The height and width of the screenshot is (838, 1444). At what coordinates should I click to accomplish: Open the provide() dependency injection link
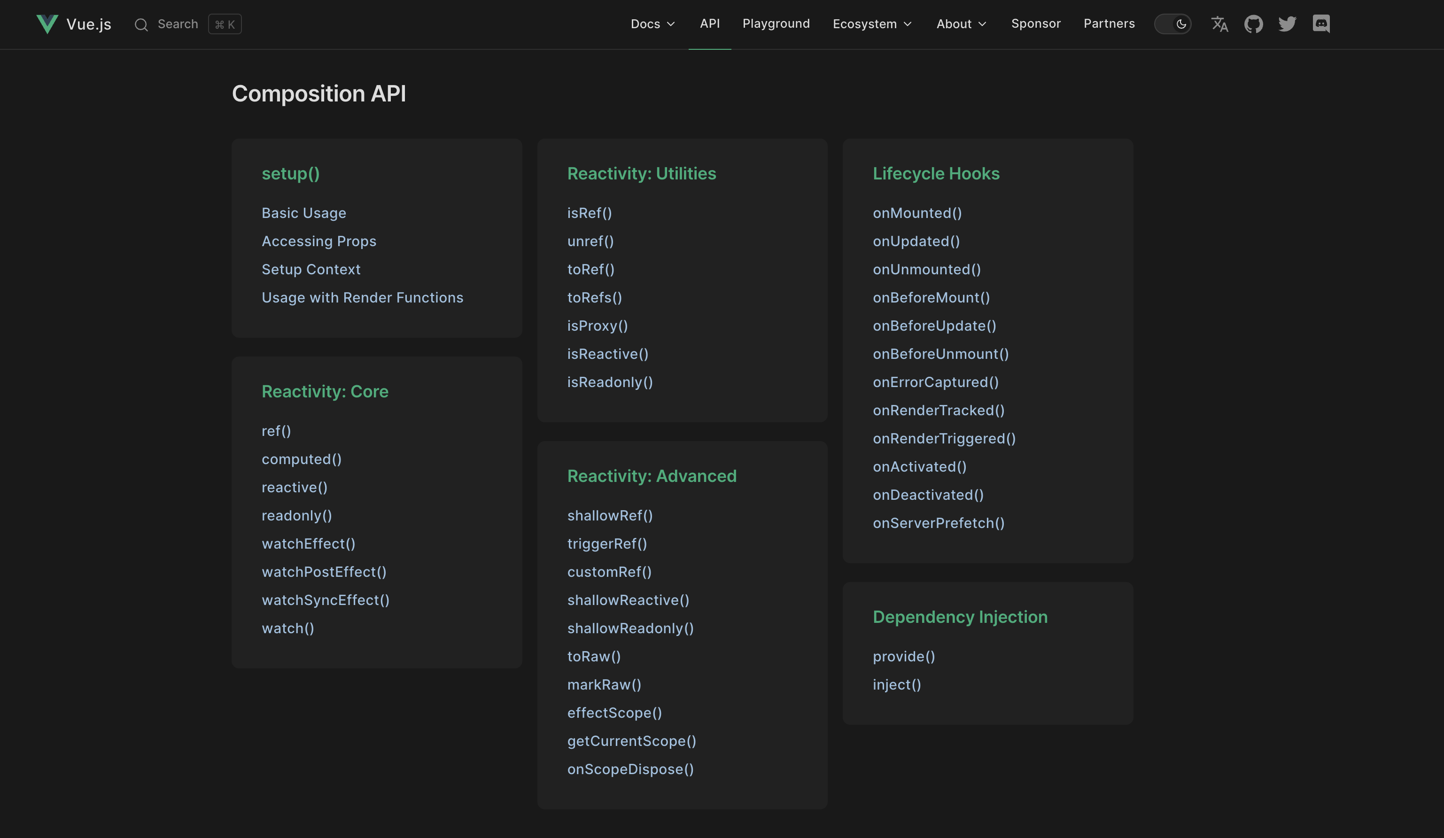(904, 656)
